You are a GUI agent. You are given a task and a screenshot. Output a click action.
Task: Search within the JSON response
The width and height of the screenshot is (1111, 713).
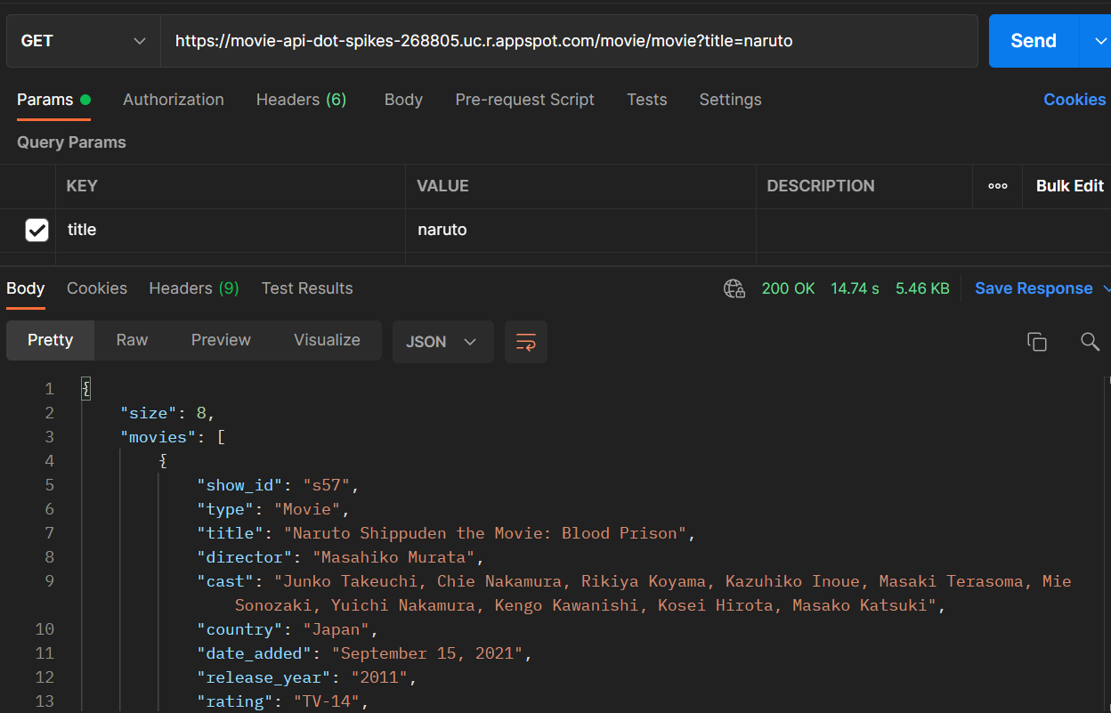(x=1090, y=341)
